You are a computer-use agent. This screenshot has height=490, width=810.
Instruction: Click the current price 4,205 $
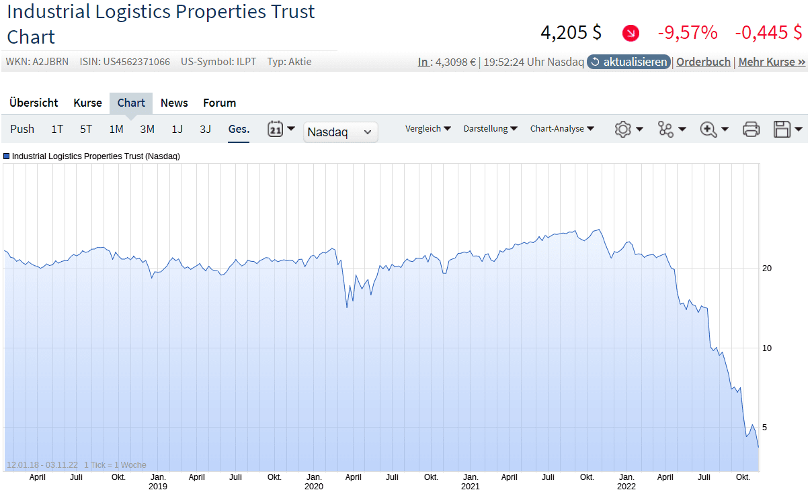point(571,32)
